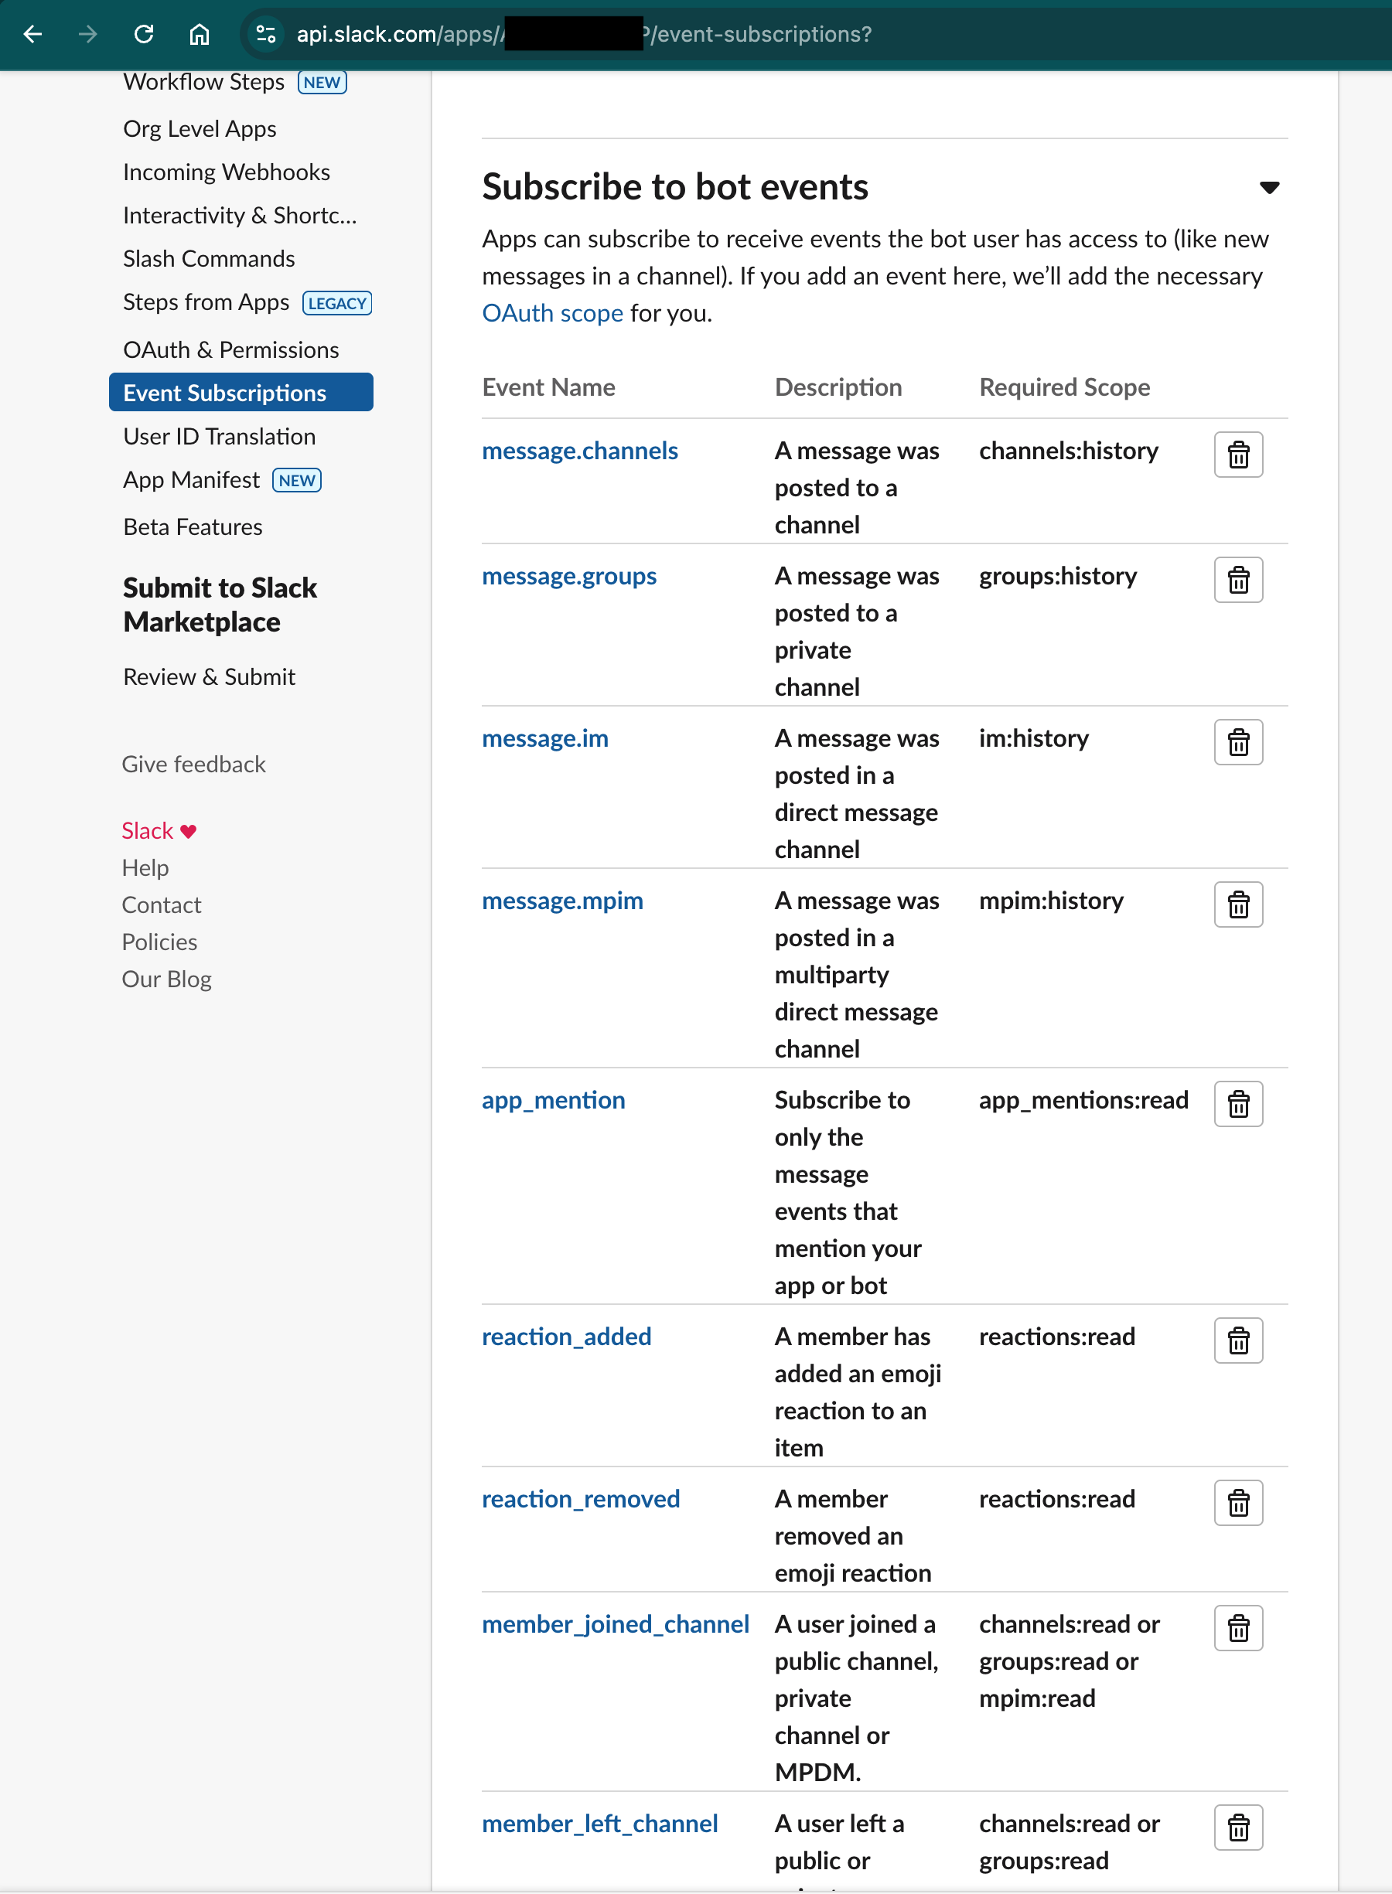The width and height of the screenshot is (1392, 1894).
Task: Remove the message.groups bot event
Action: [x=1238, y=579]
